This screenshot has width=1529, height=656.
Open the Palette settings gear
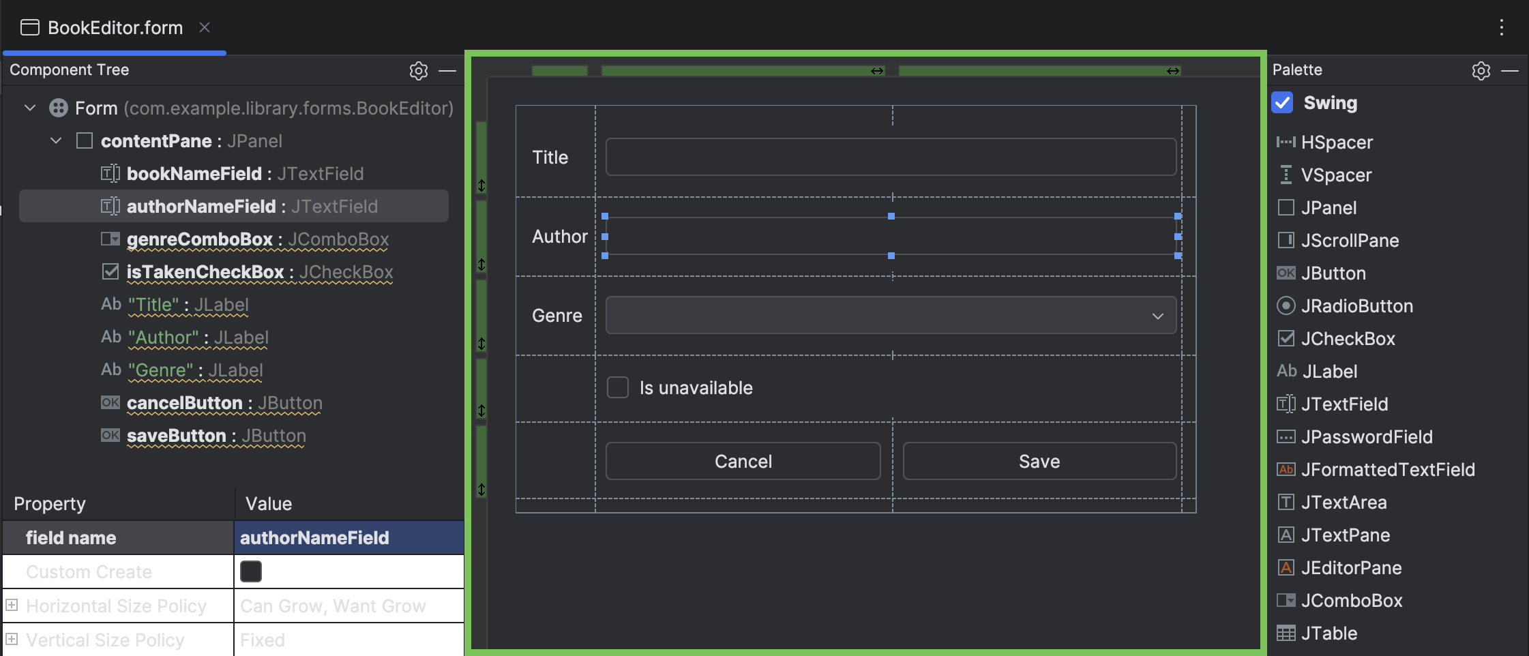tap(1480, 71)
